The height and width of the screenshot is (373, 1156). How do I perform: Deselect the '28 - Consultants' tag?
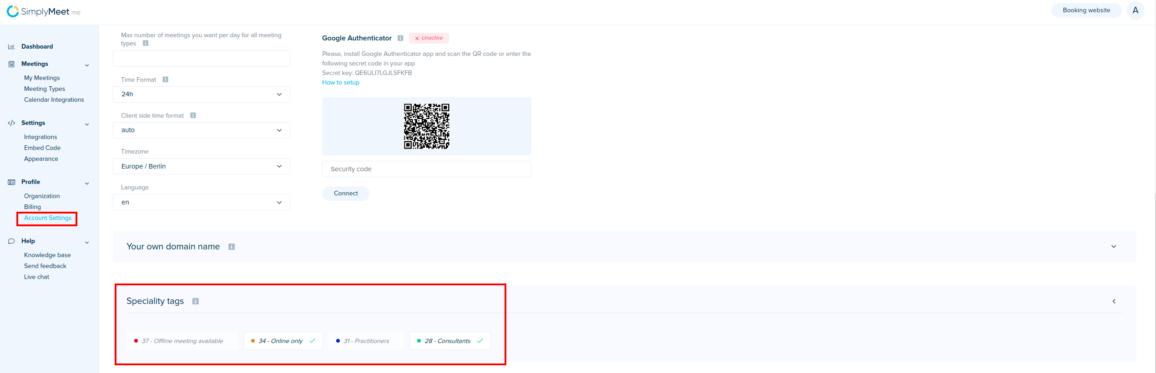[x=449, y=341]
